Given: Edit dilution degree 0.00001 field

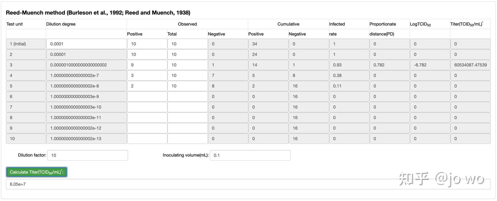Looking at the screenshot, I should [86, 55].
